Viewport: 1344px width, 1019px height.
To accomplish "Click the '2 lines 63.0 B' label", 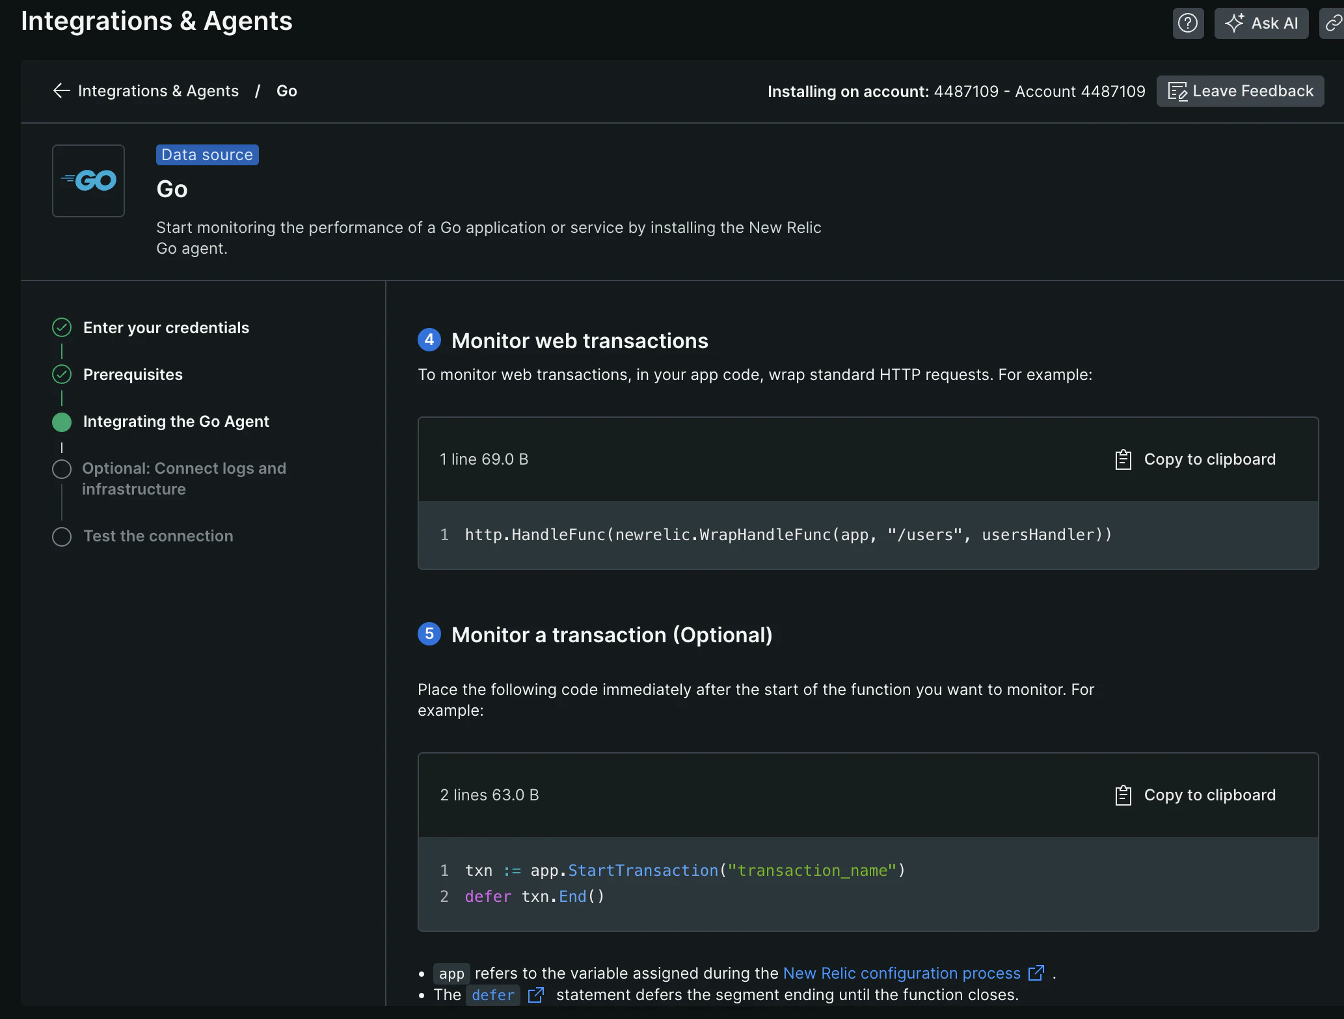I will tap(489, 795).
